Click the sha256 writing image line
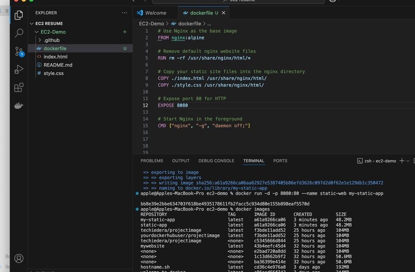Screen dimensions: 415x272 pos(263,183)
